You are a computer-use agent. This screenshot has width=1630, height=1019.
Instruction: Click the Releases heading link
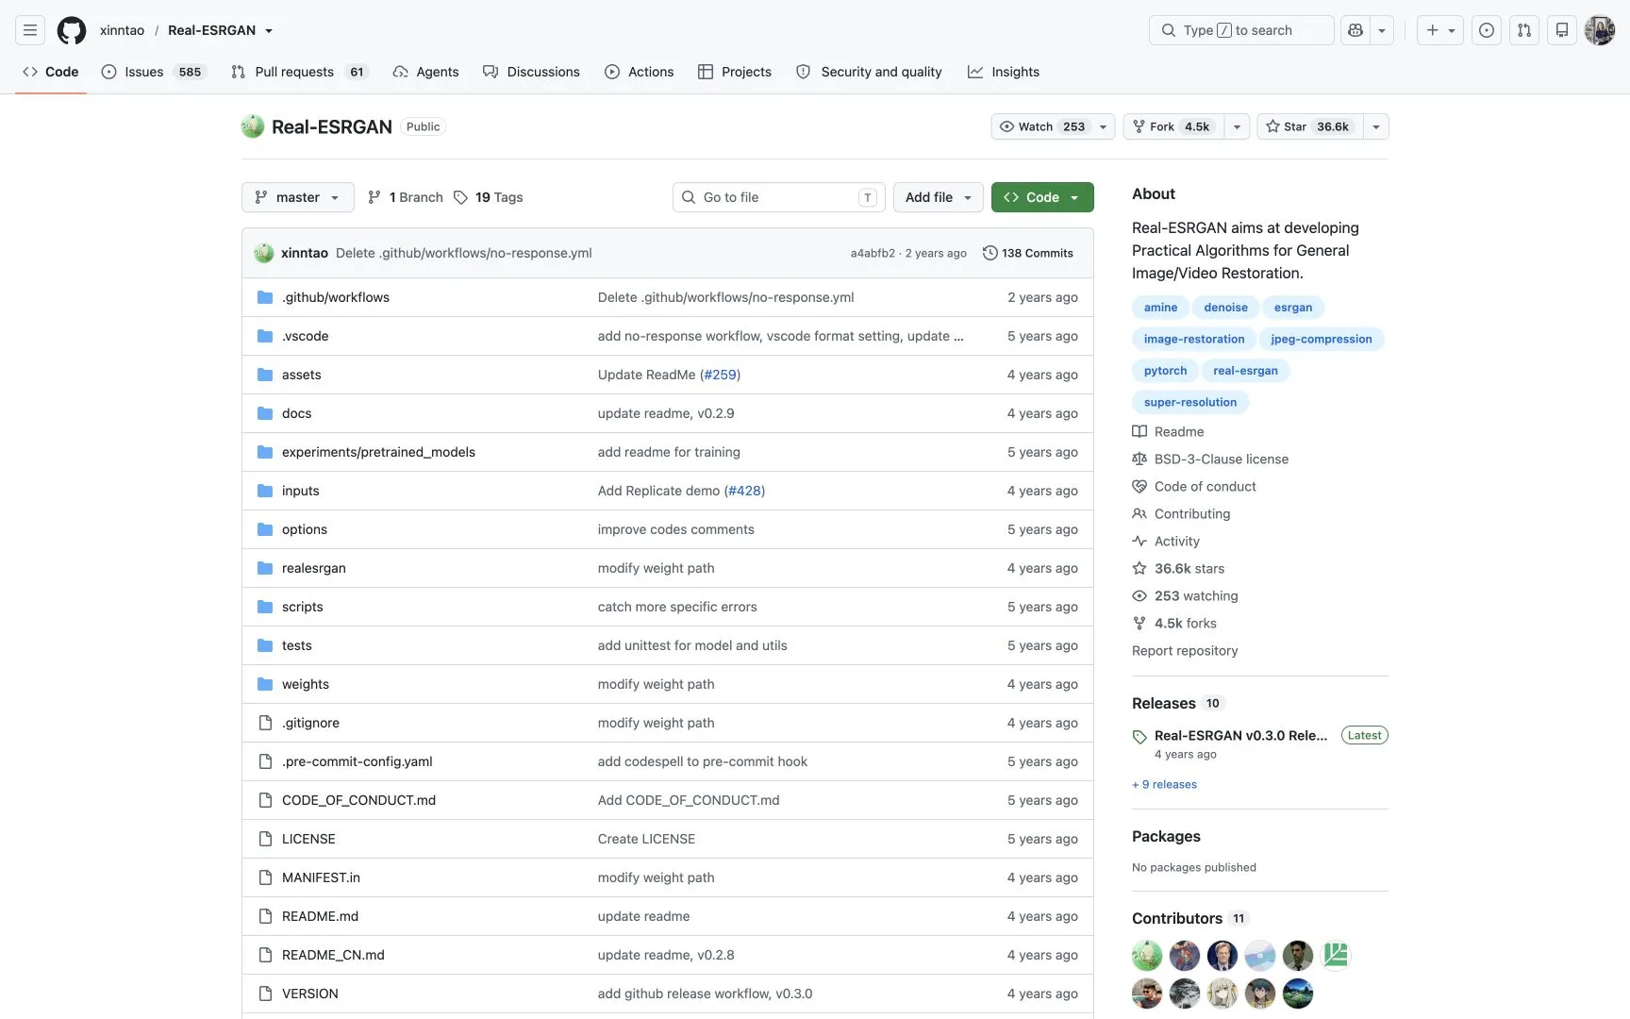click(x=1164, y=703)
